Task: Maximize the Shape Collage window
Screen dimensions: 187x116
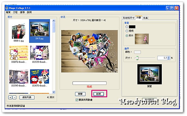Action: tap(172, 8)
